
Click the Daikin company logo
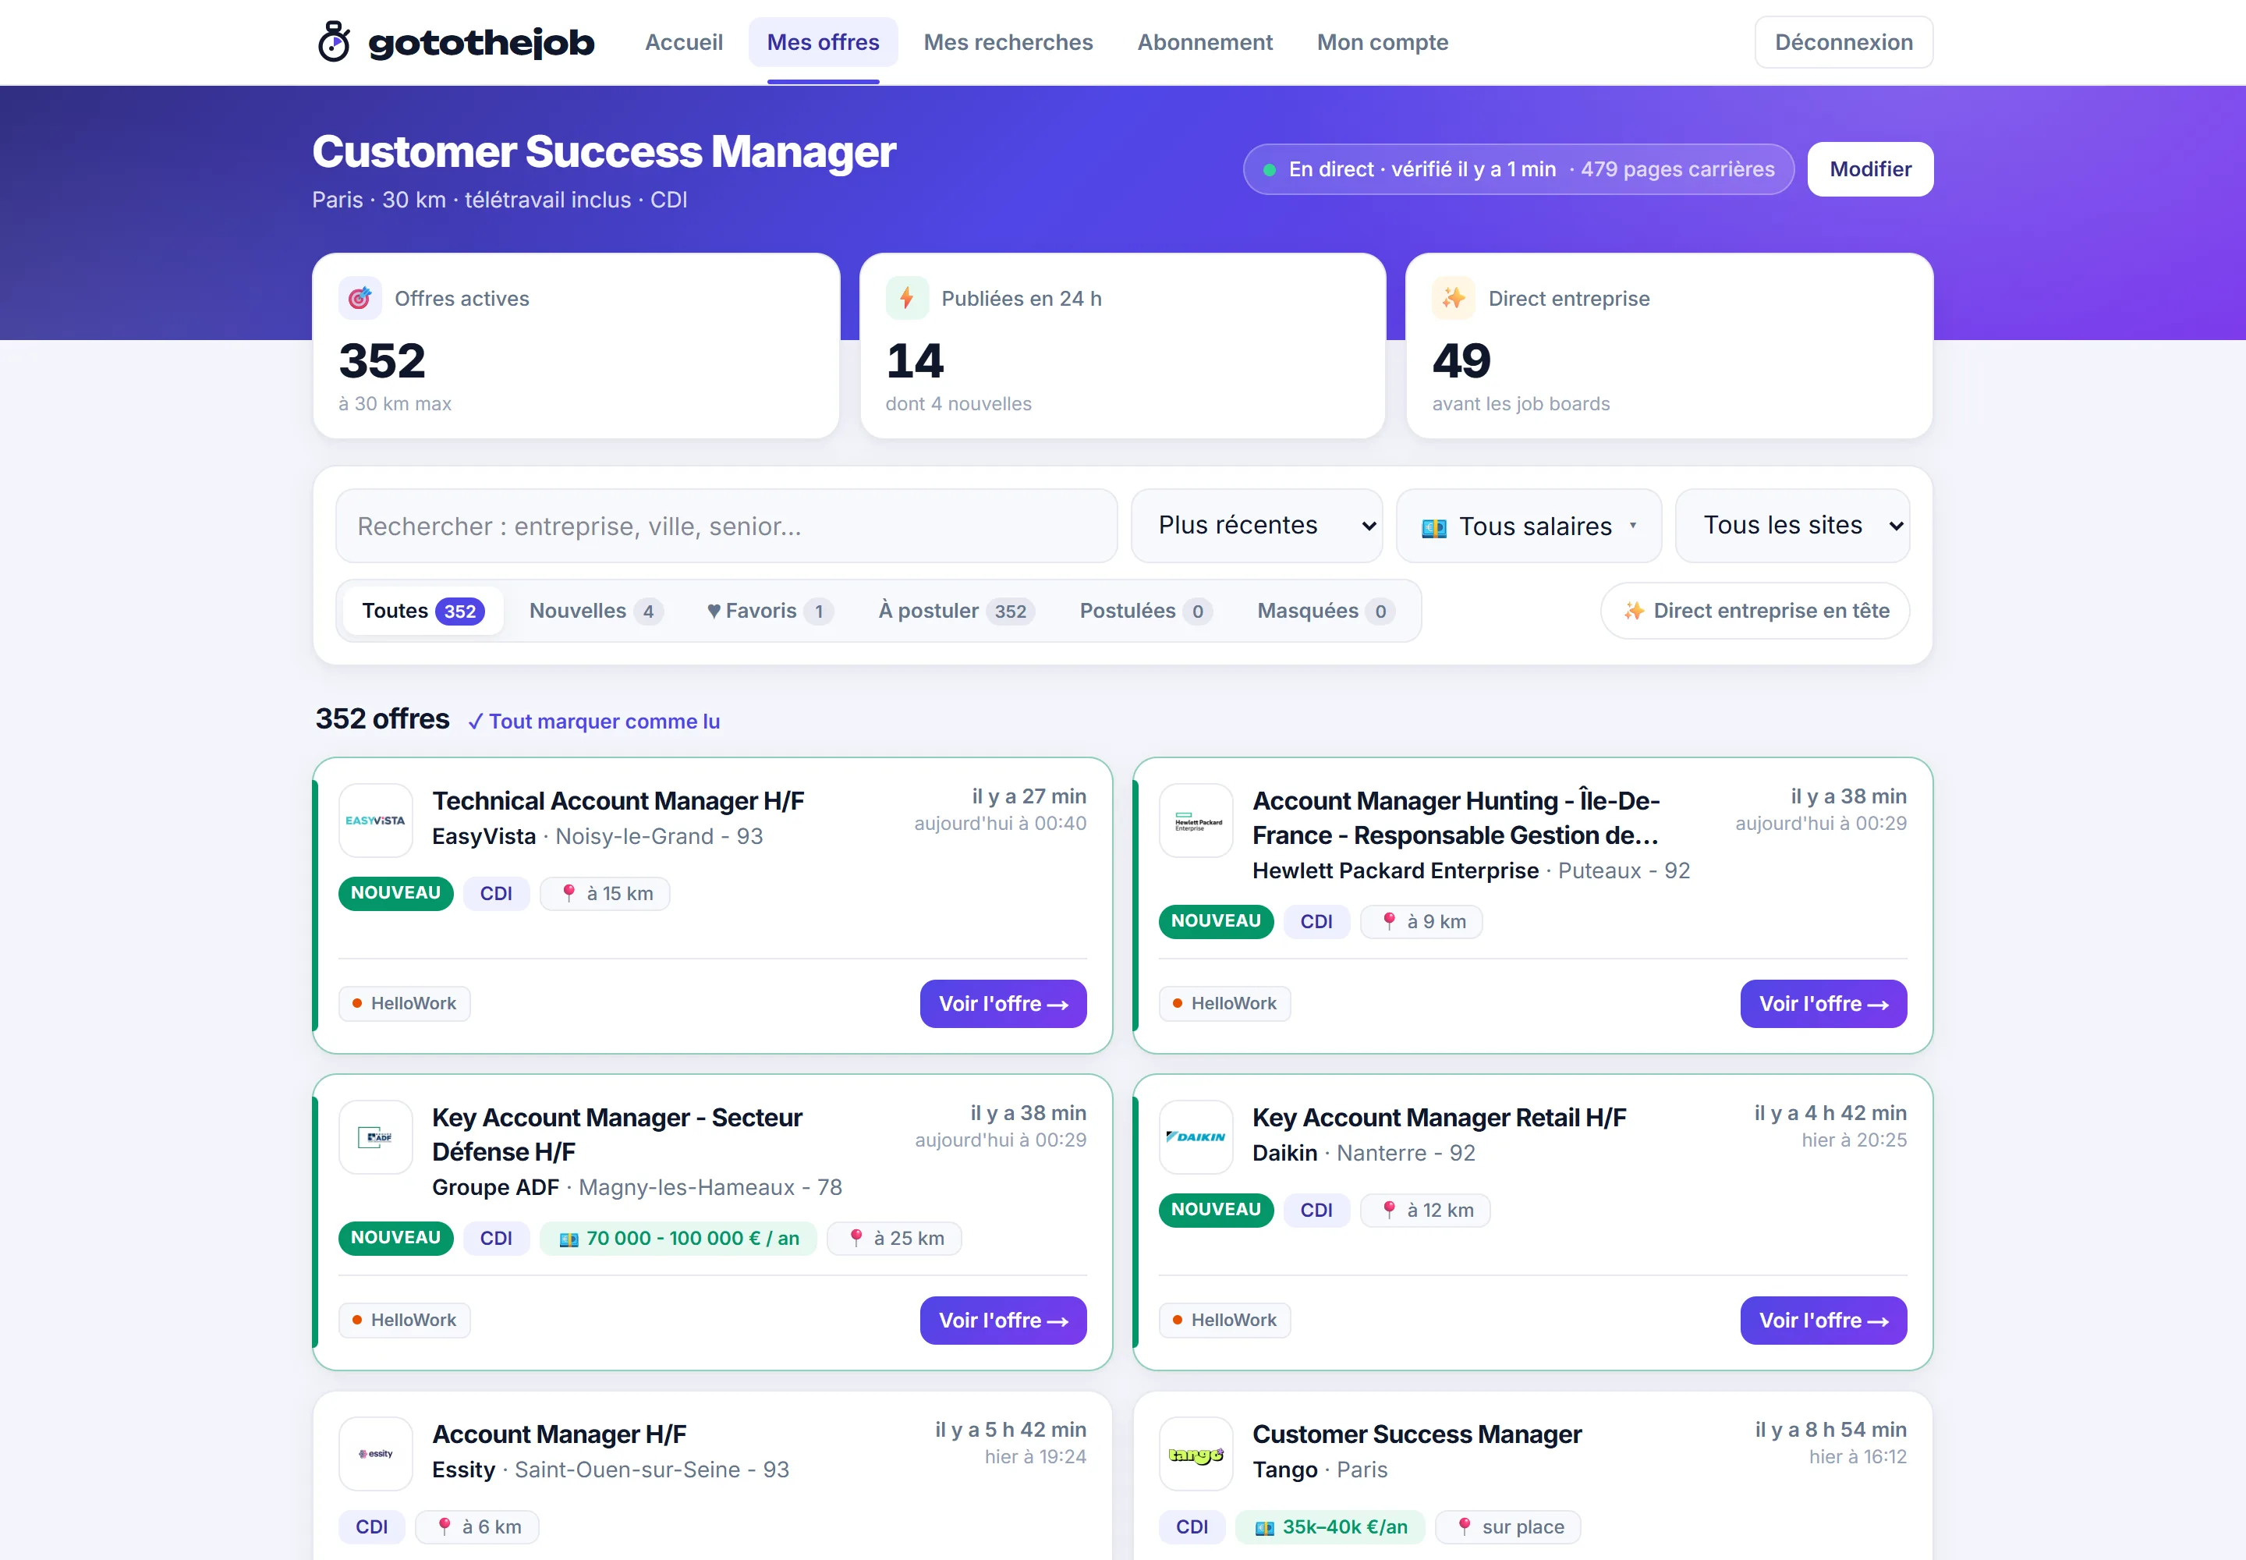coord(1196,1136)
